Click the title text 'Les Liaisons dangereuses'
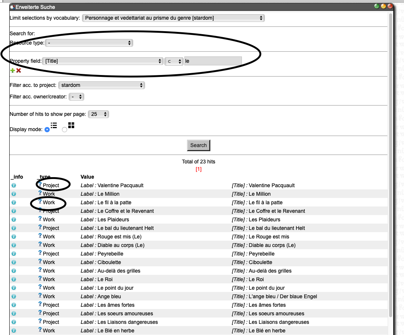The height and width of the screenshot is (335, 404). point(279,322)
